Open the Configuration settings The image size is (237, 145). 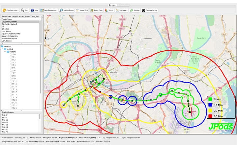[x=11, y=11]
